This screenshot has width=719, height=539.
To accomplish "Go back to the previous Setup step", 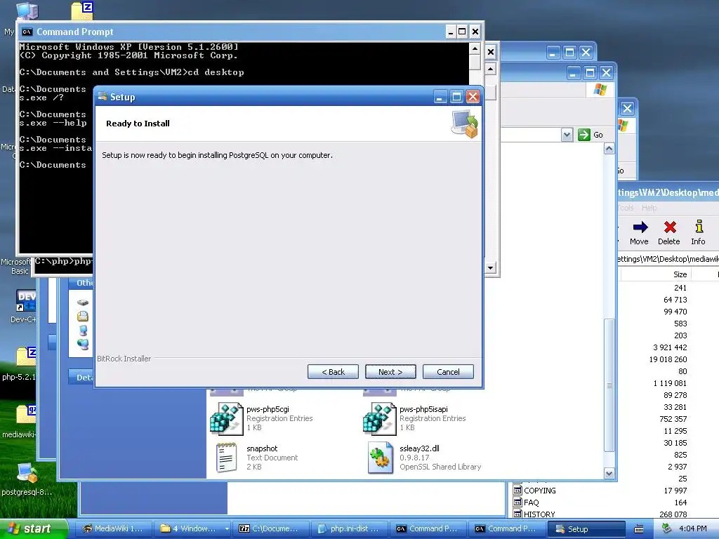I will pos(333,372).
